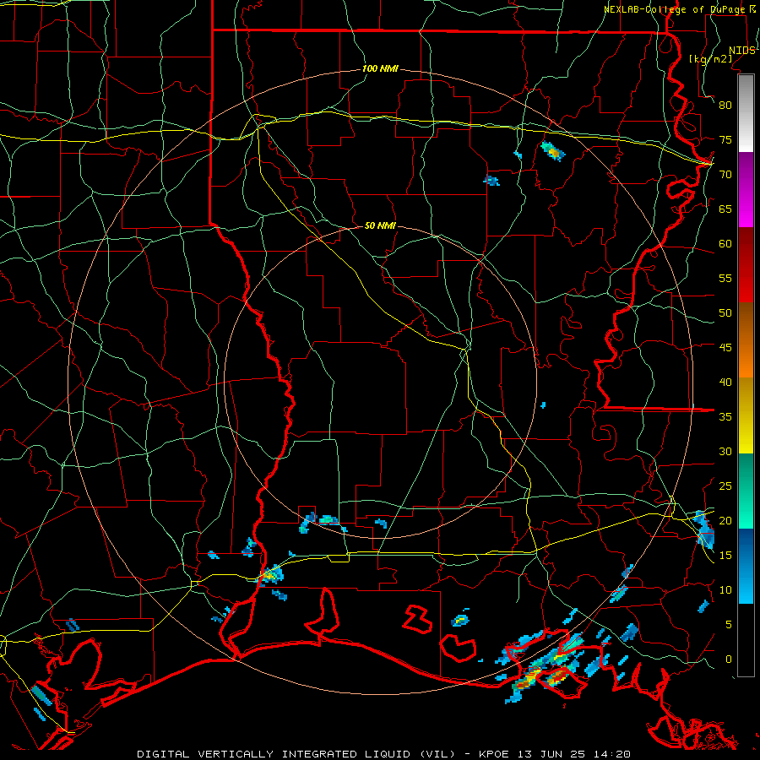Select the magenta-purple segment of the color scale
The width and height of the screenshot is (760, 760).
click(x=746, y=190)
